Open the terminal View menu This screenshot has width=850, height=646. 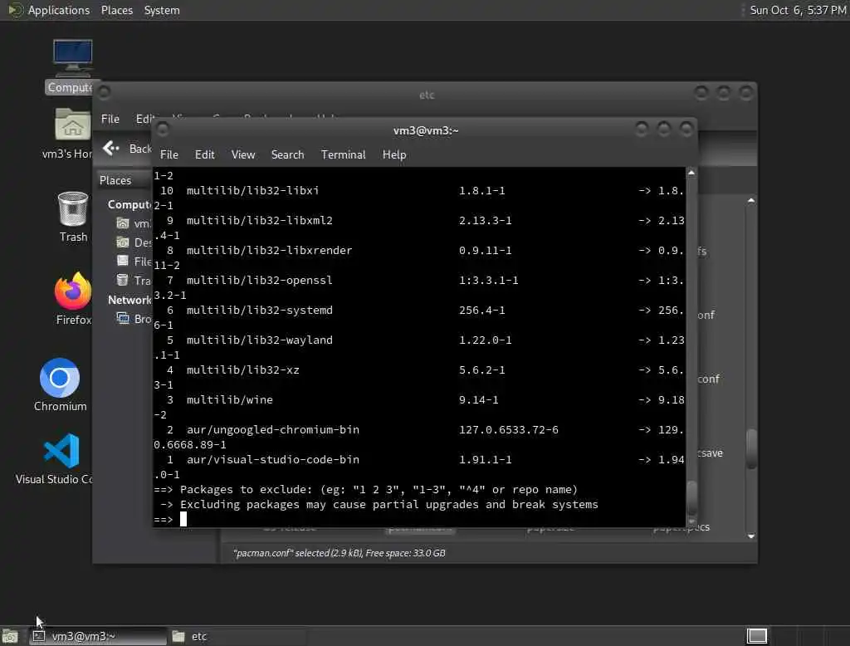(243, 154)
